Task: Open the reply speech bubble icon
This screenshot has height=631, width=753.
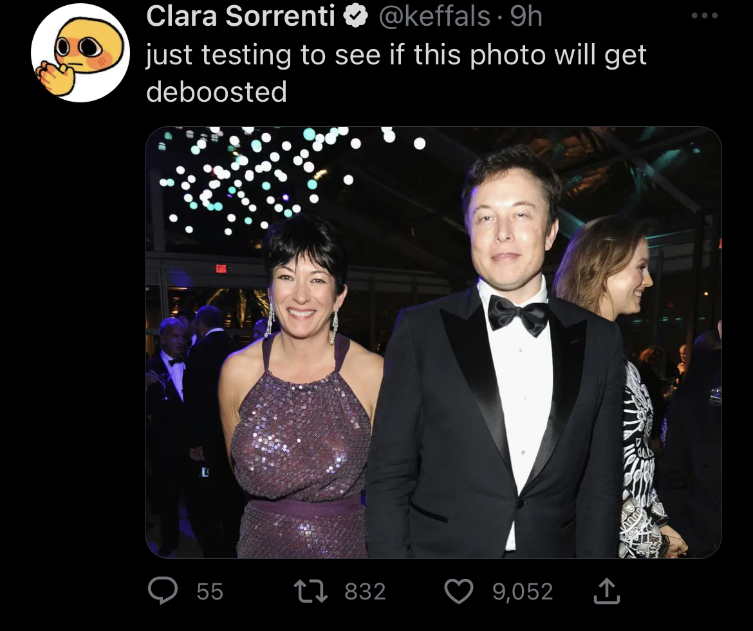Action: click(163, 590)
